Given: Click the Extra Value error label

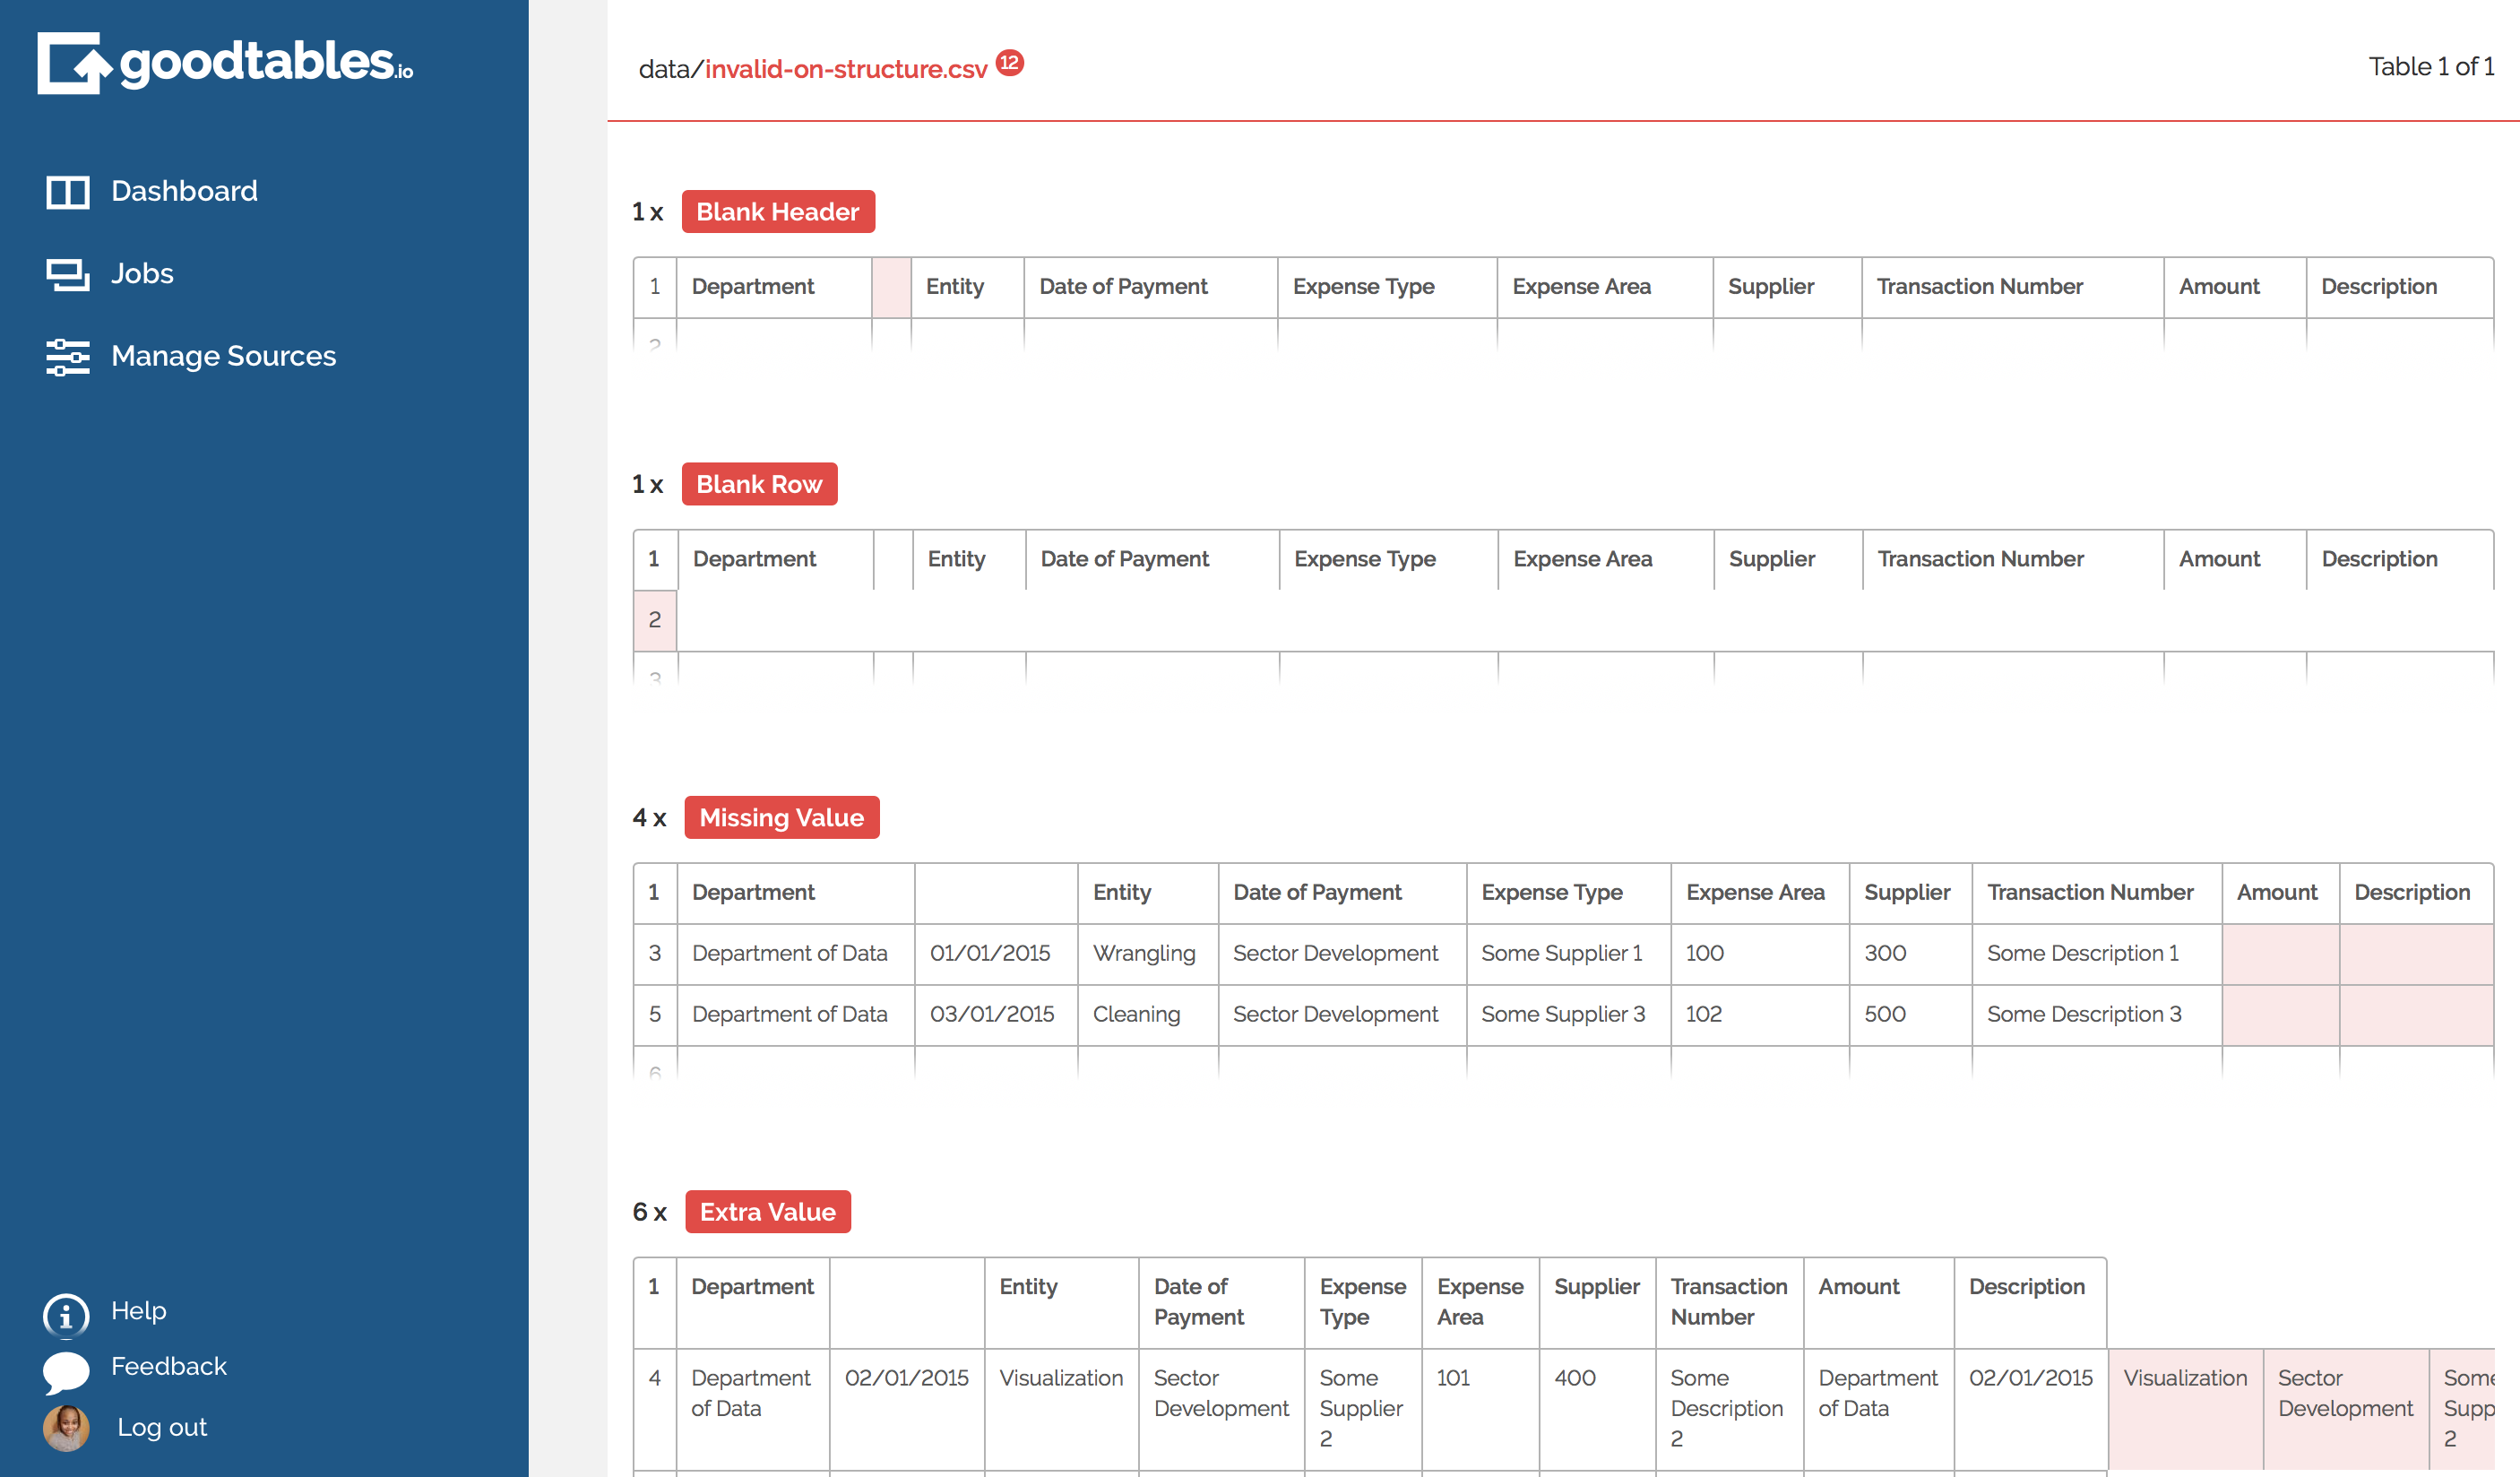Looking at the screenshot, I should pos(768,1211).
